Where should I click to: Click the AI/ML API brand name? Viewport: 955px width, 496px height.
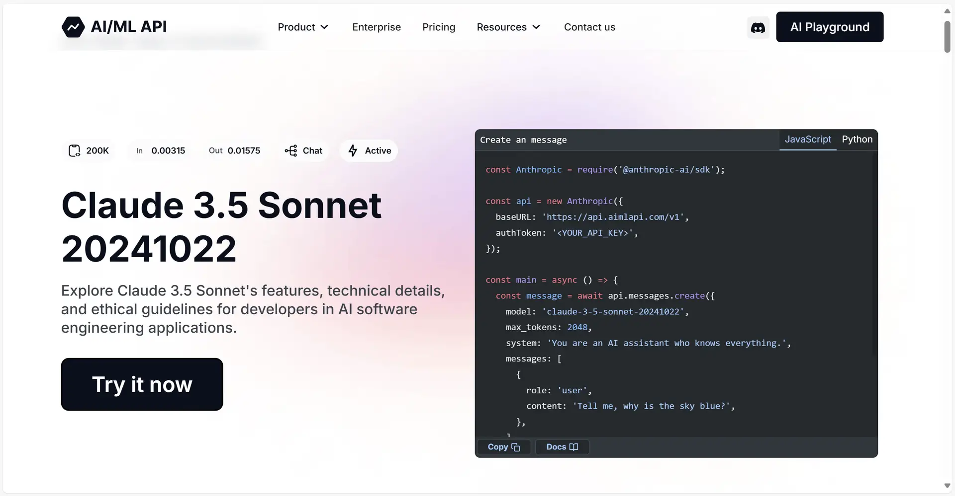click(128, 27)
